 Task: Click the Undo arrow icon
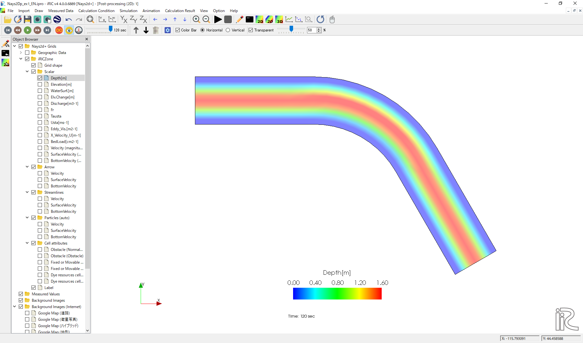tap(69, 20)
